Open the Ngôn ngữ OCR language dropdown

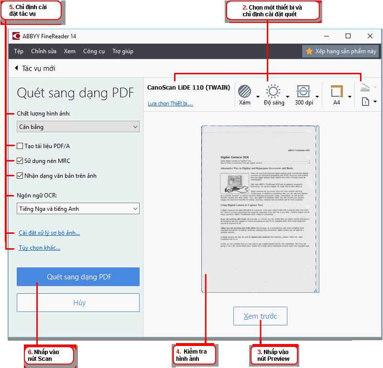[x=78, y=208]
